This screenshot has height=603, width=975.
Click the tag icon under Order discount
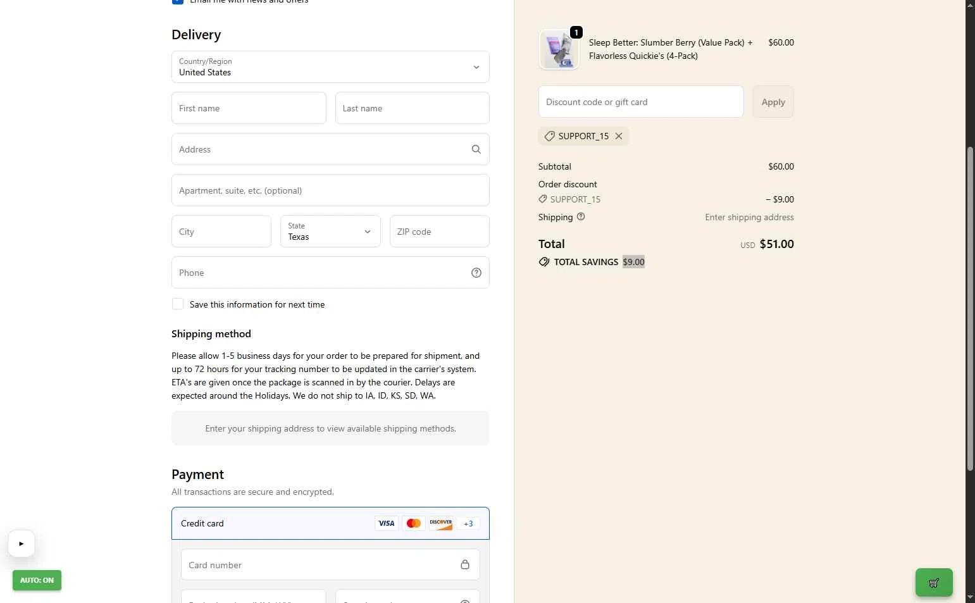click(x=543, y=199)
